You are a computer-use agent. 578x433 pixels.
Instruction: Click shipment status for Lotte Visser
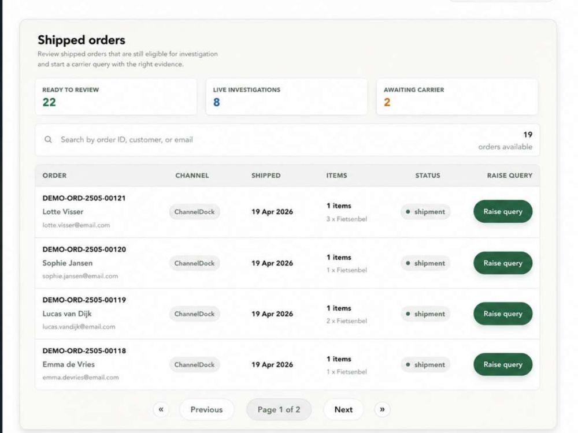coord(425,212)
